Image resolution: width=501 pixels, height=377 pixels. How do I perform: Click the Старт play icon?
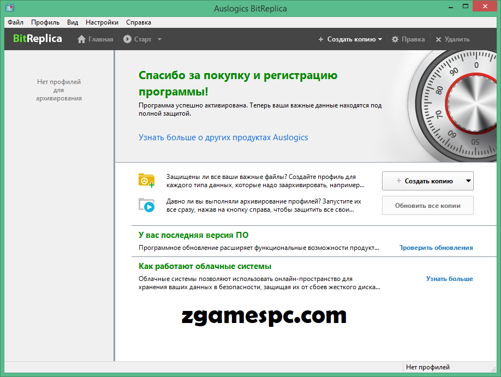click(127, 39)
